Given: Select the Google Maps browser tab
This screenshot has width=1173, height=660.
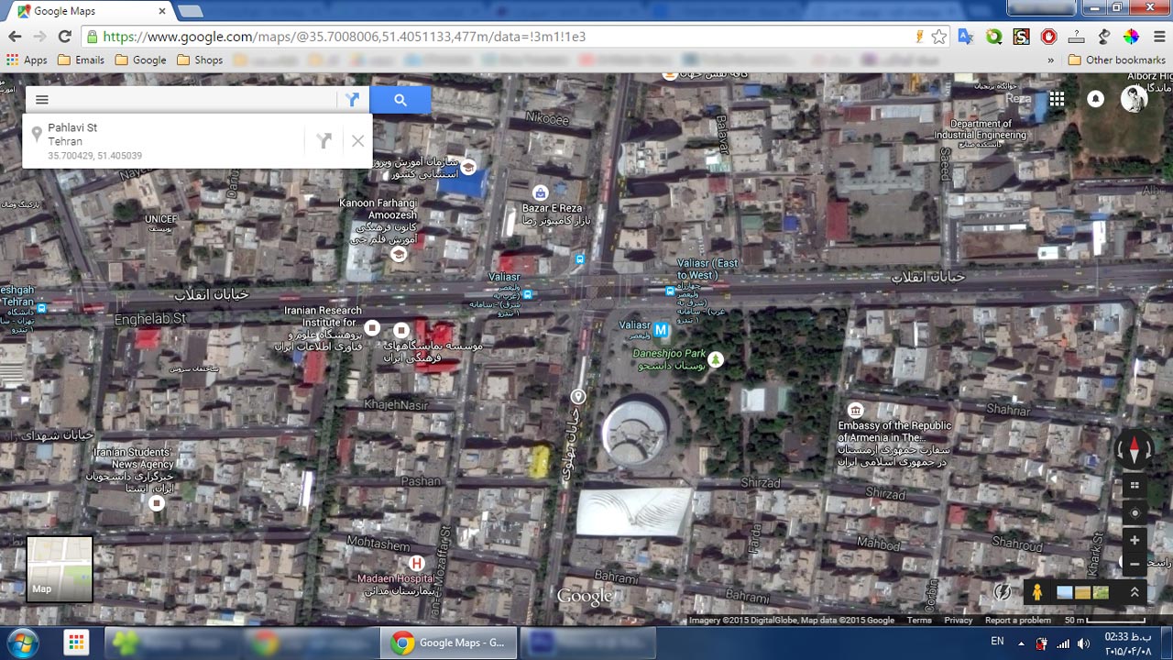Looking at the screenshot, I should (87, 11).
